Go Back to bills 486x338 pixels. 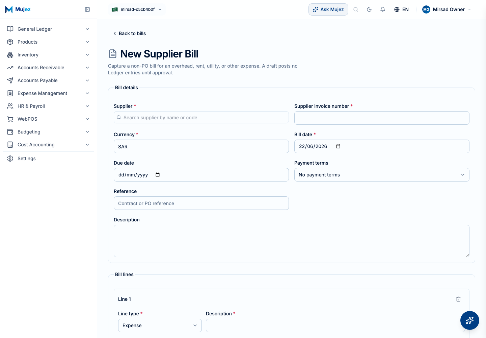point(130,33)
